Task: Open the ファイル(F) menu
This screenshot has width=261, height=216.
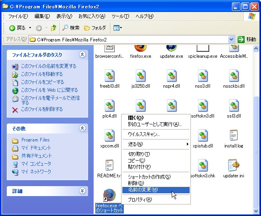Action: pos(18,16)
